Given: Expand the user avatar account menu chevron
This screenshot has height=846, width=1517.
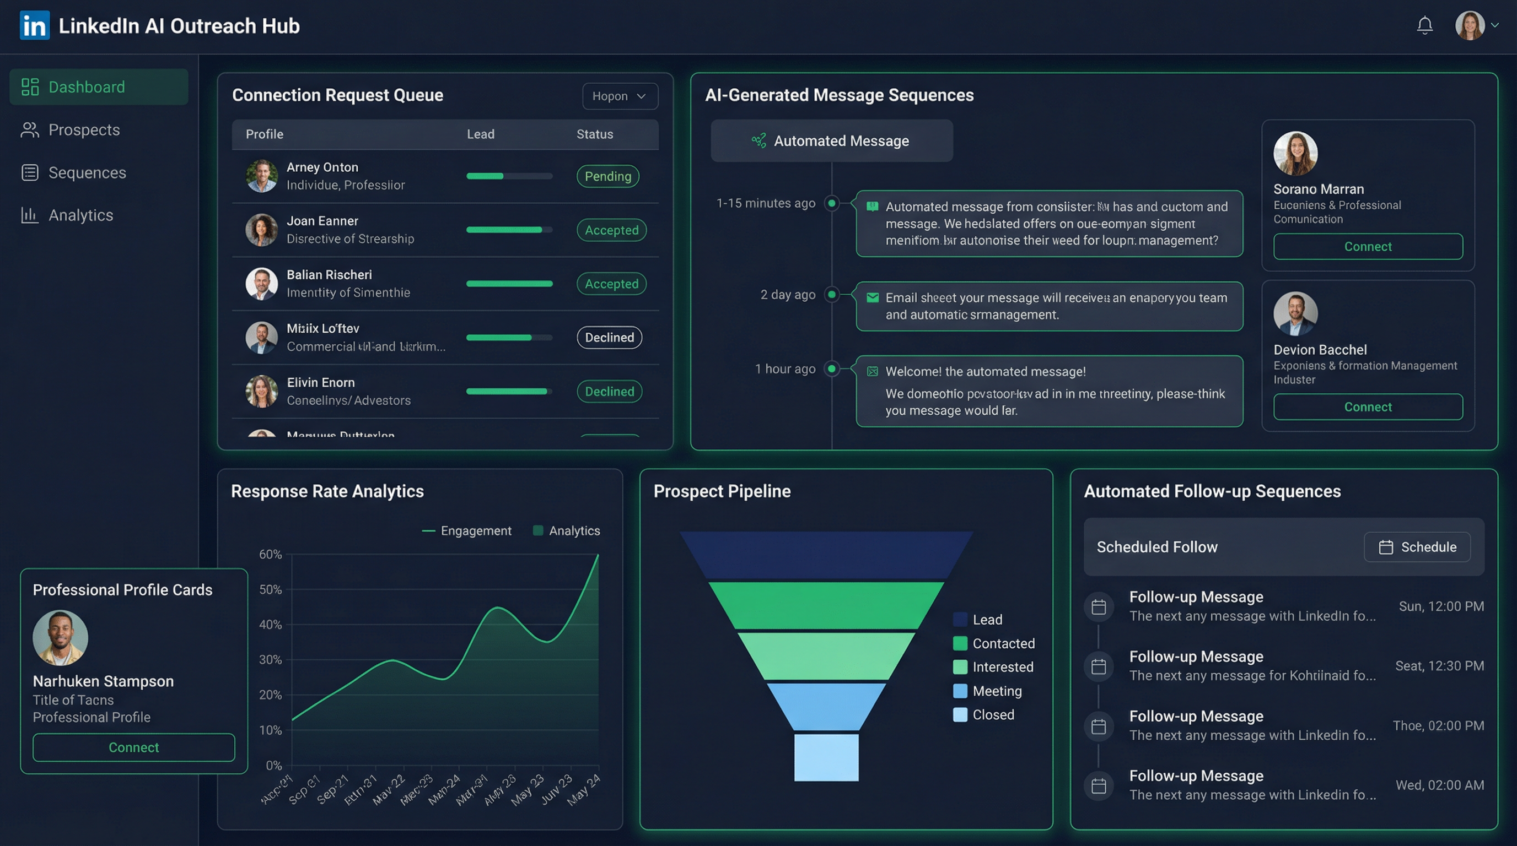Looking at the screenshot, I should (1494, 25).
